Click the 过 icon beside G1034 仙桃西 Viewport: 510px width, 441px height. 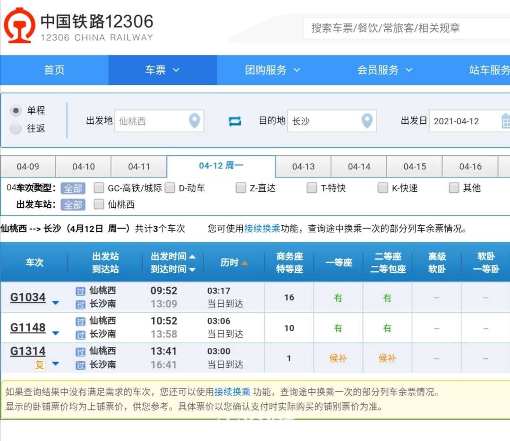click(x=80, y=291)
